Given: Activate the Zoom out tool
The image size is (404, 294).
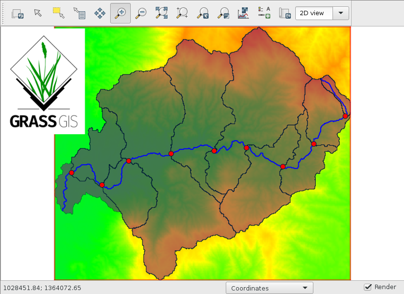Looking at the screenshot, I should coord(141,13).
